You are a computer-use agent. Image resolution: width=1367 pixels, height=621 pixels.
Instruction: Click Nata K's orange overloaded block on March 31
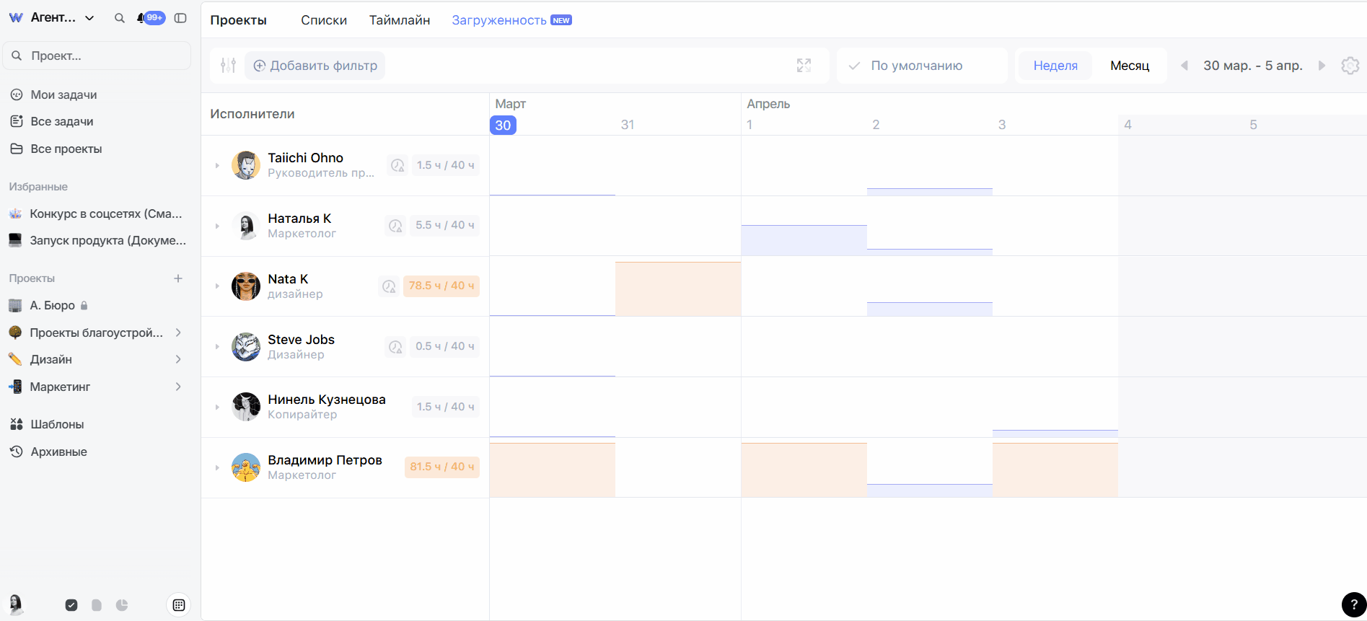(x=677, y=289)
